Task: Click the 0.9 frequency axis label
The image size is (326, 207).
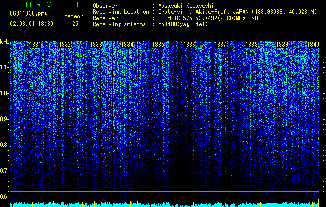Action: (x=4, y=119)
